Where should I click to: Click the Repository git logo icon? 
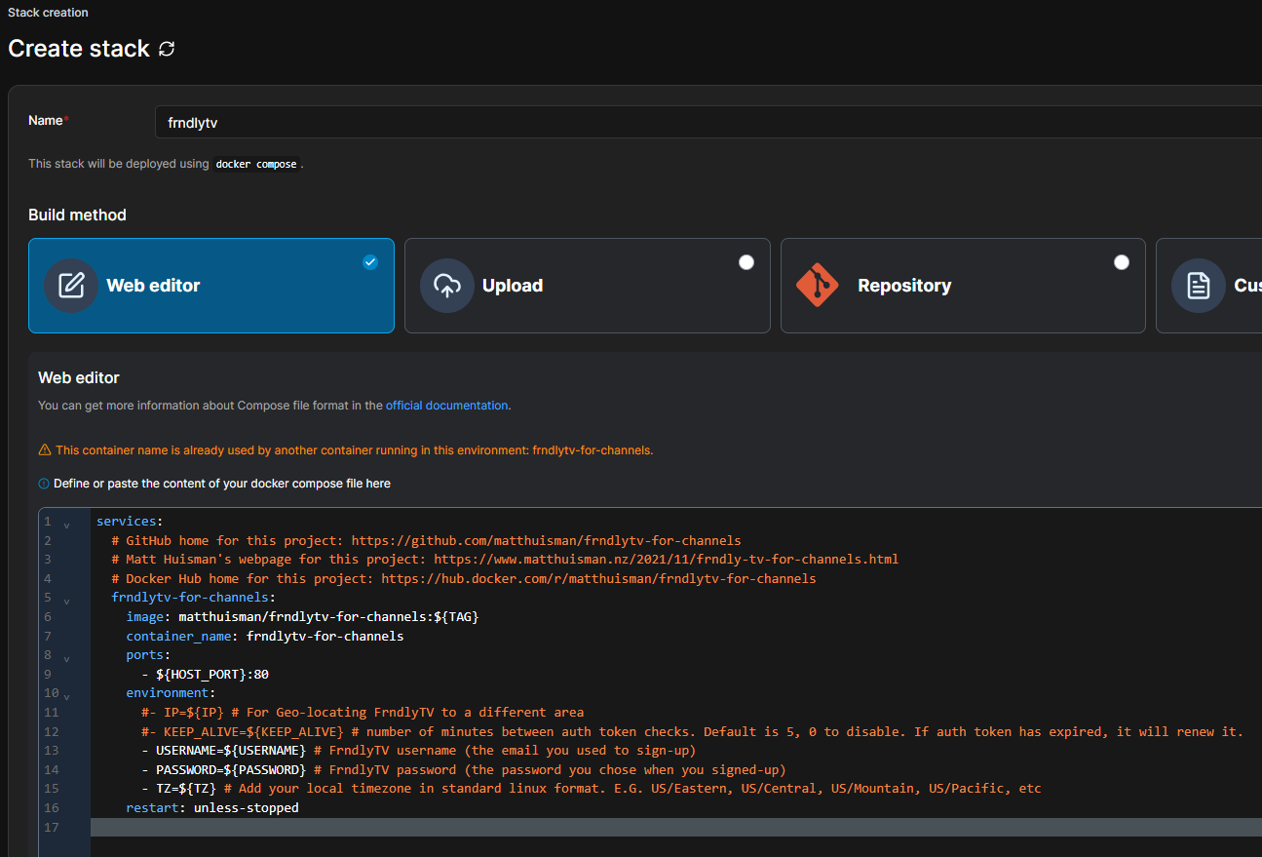tap(817, 286)
